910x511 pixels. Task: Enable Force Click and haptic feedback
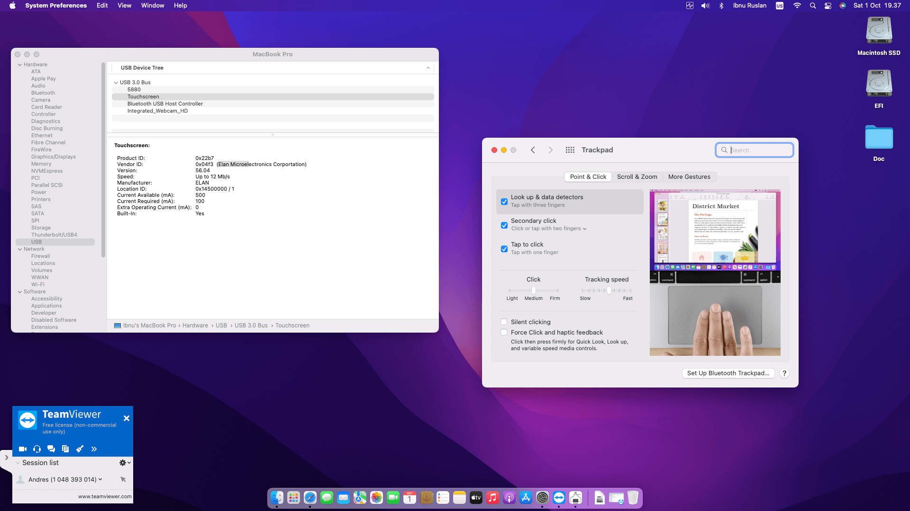(504, 332)
